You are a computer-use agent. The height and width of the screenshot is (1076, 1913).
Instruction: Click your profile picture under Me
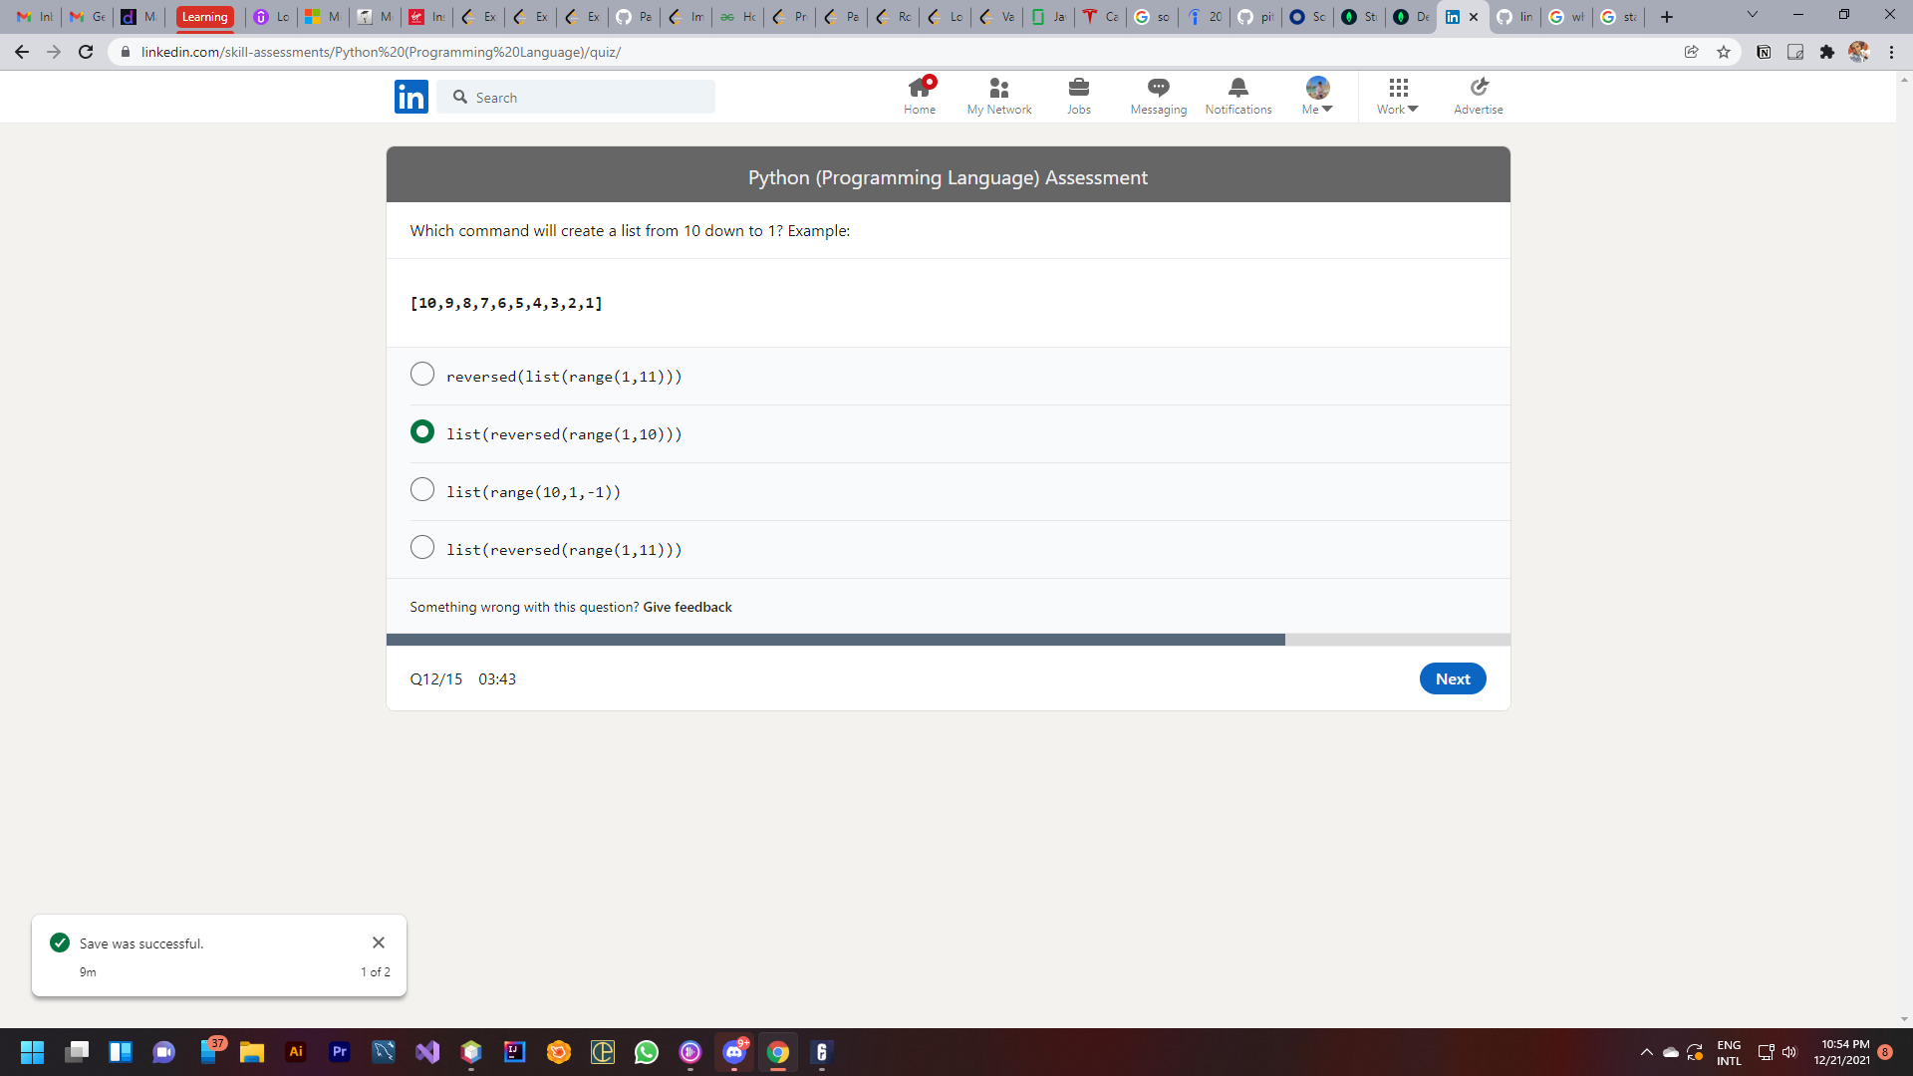(1317, 88)
